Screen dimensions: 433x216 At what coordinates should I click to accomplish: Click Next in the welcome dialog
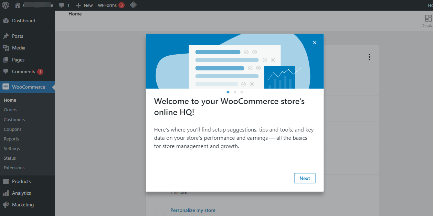[305, 178]
